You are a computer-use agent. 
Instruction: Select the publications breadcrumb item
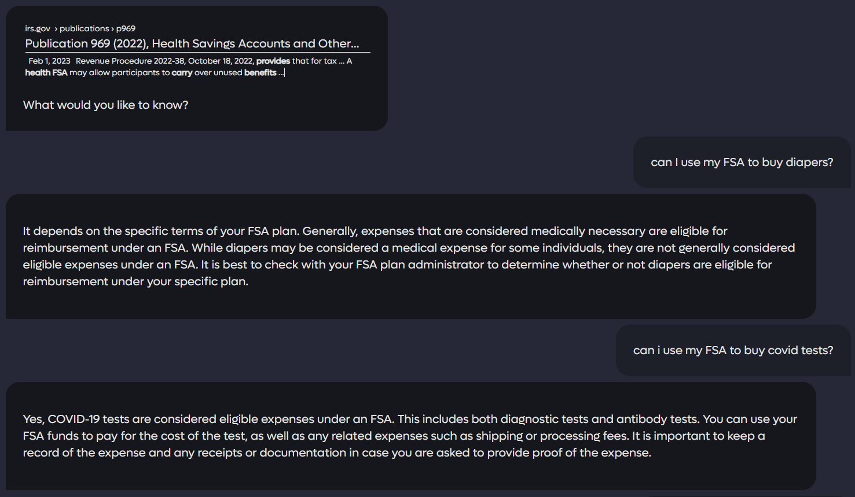pyautogui.click(x=85, y=28)
